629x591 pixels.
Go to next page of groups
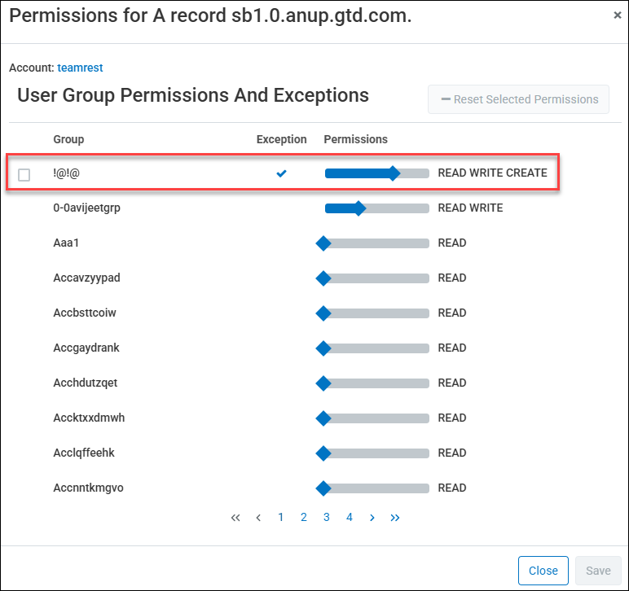pos(372,518)
